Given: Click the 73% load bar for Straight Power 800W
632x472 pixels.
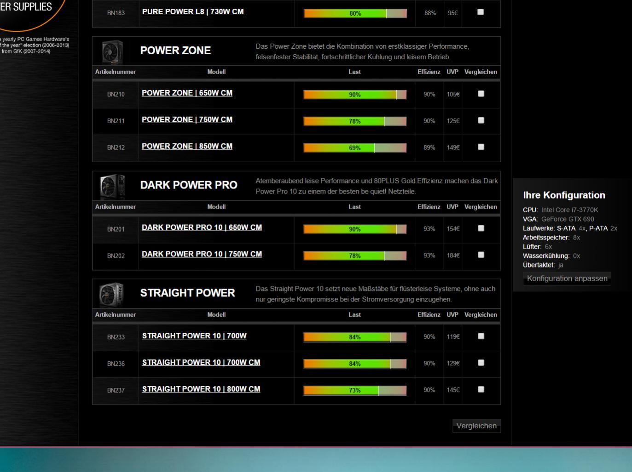Looking at the screenshot, I should [x=355, y=390].
